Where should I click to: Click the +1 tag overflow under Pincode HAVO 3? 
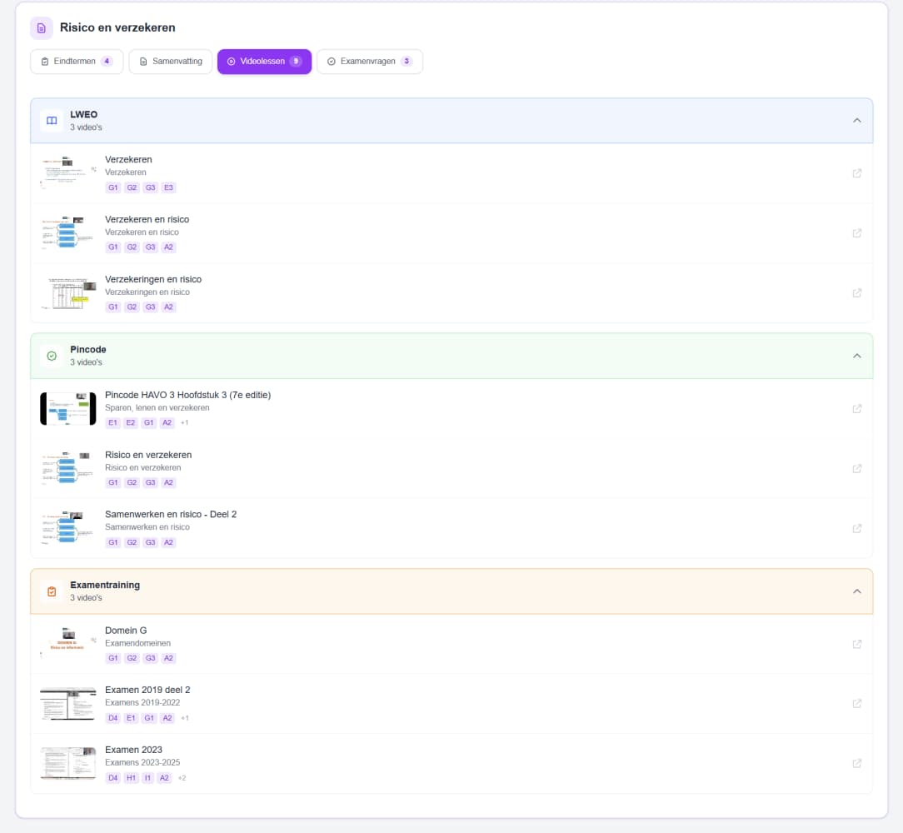point(184,423)
